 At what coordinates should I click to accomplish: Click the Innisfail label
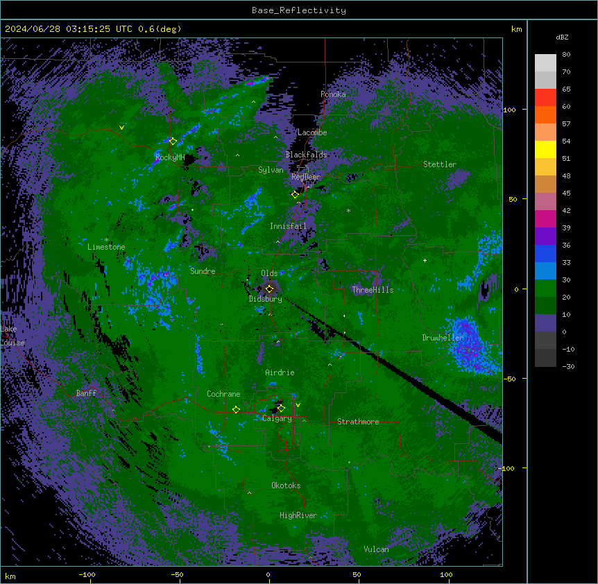tap(288, 226)
